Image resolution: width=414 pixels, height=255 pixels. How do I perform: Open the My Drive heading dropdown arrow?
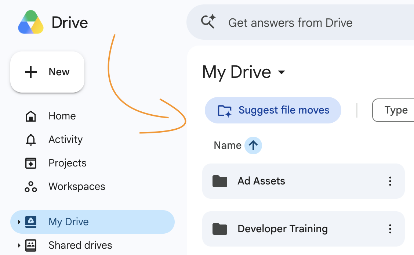pos(282,72)
